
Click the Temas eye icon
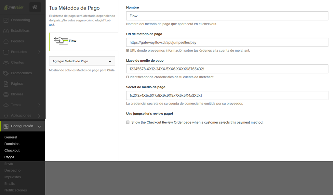6,105
